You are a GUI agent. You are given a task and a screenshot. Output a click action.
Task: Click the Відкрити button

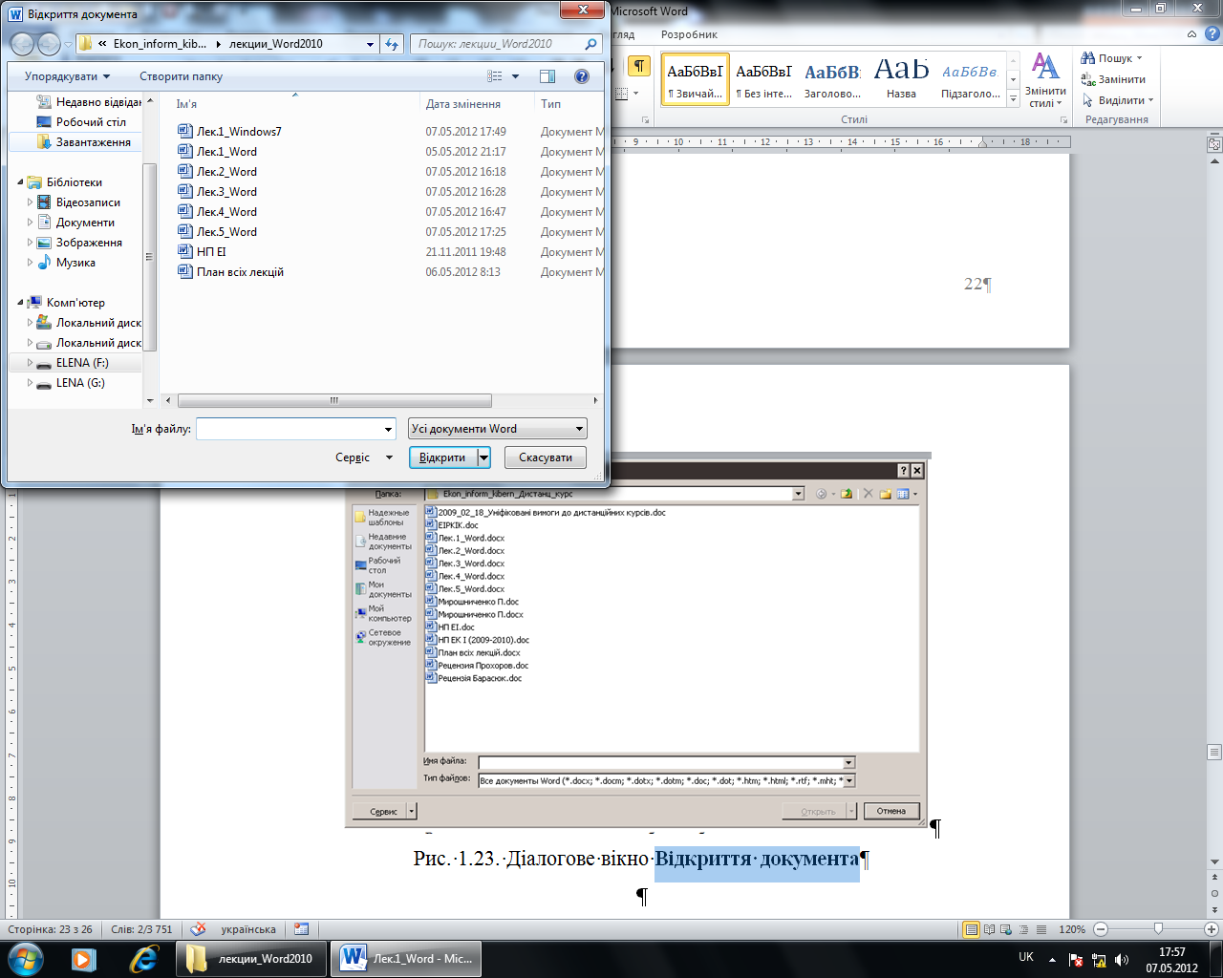pyautogui.click(x=442, y=457)
